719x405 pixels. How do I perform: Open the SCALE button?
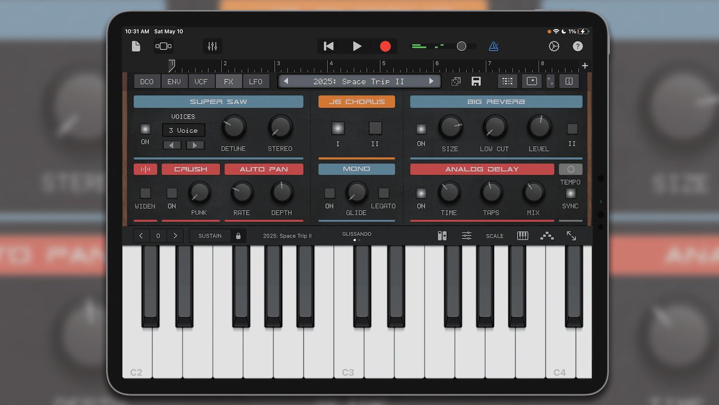pyautogui.click(x=495, y=236)
